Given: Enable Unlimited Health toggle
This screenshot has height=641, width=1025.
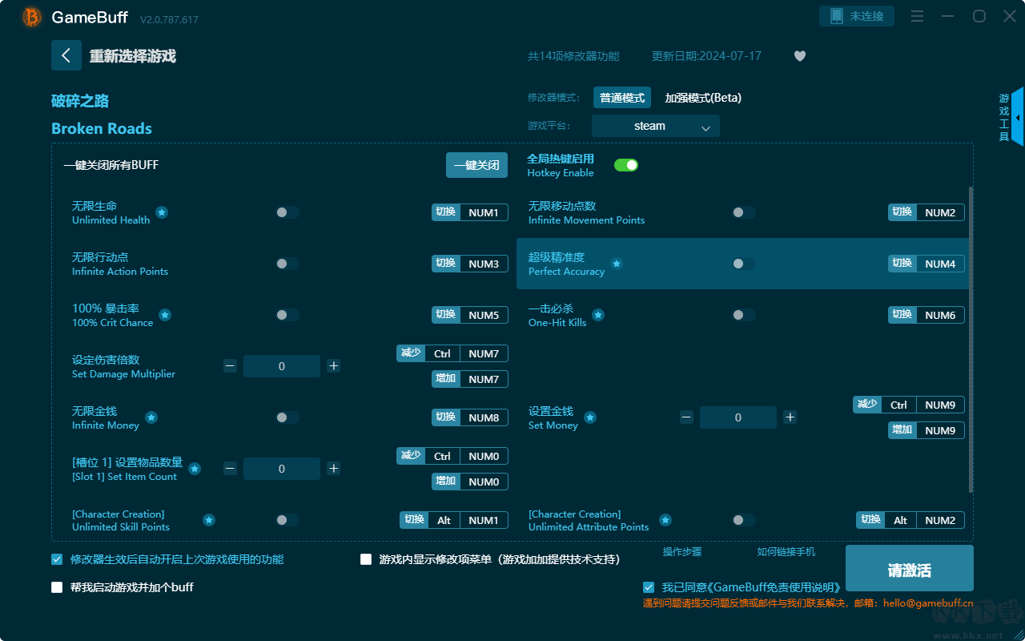Looking at the screenshot, I should [x=287, y=212].
